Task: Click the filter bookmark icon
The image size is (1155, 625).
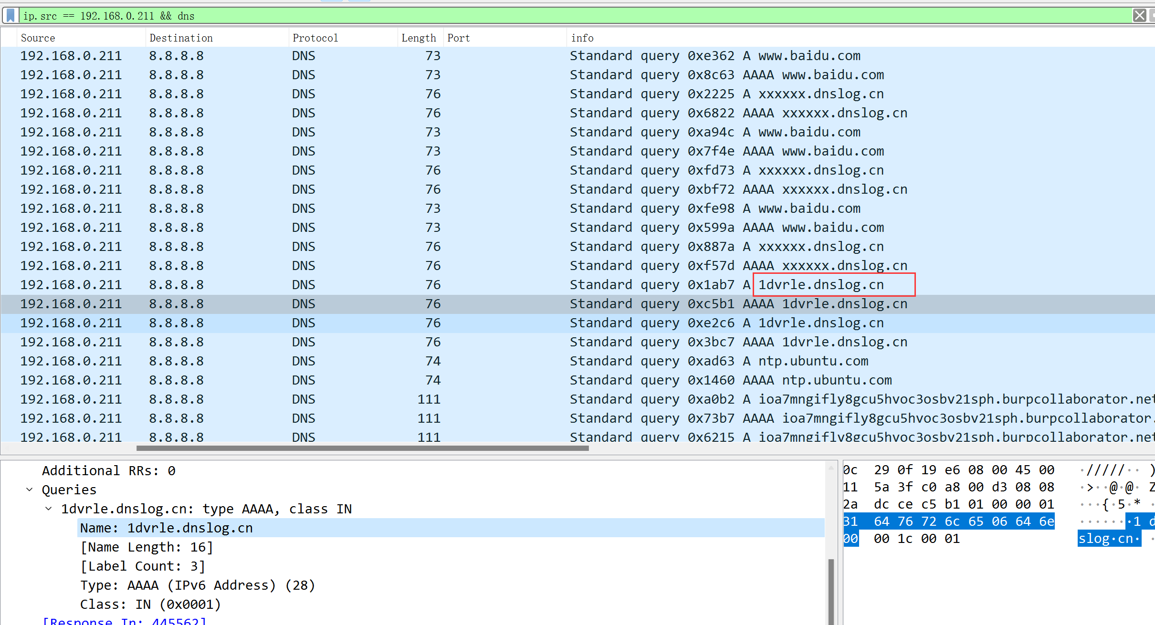Action: (x=10, y=16)
